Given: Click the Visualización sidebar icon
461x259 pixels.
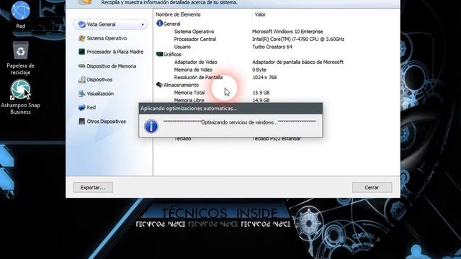Looking at the screenshot, I should (81, 94).
